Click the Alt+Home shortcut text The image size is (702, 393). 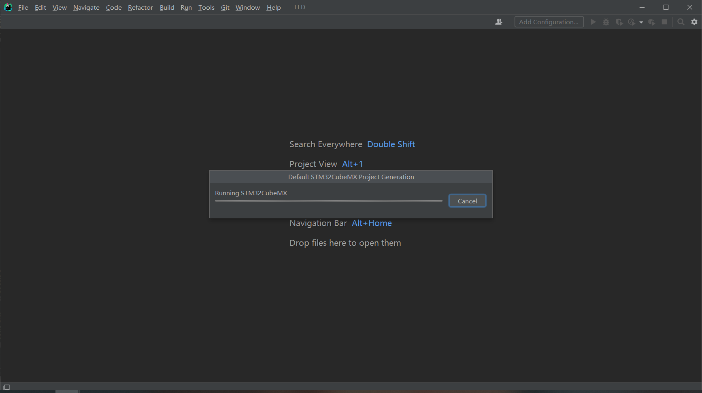372,223
